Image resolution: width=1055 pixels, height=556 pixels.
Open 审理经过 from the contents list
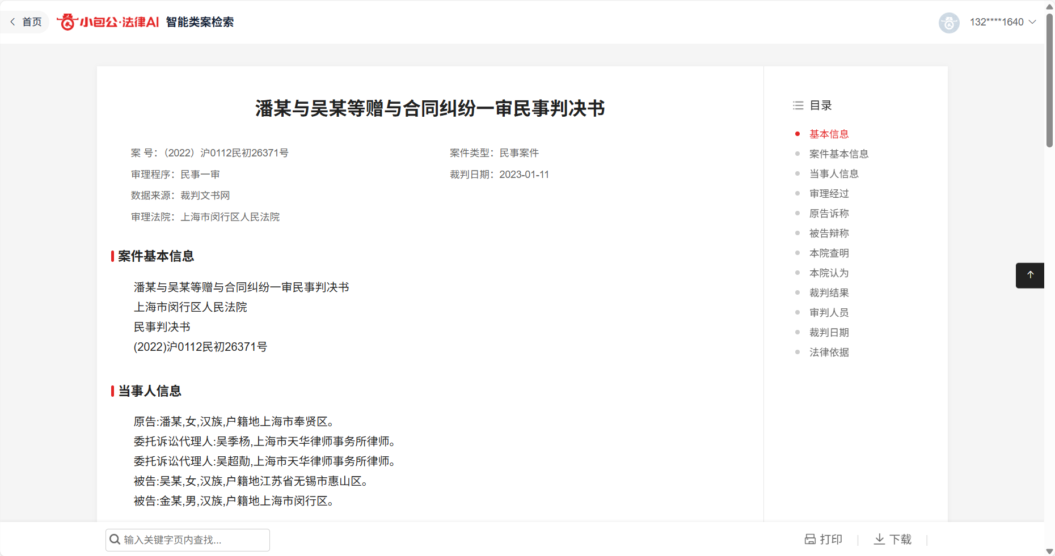point(829,194)
